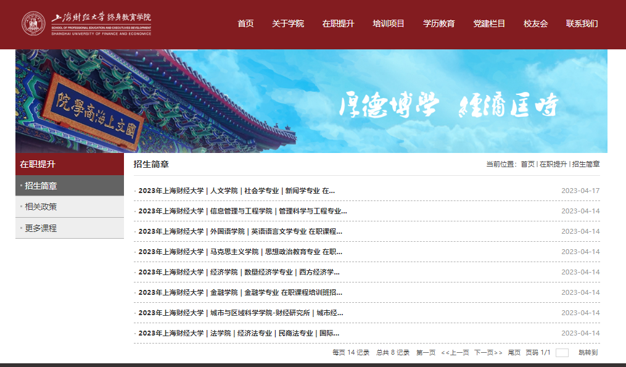Click the 总共 8 记录 text
The image size is (626, 367).
[393, 353]
